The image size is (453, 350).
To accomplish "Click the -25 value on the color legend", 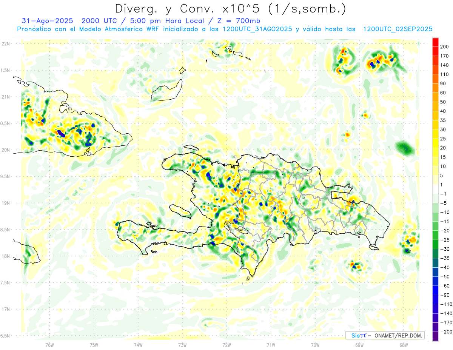I will [x=444, y=240].
